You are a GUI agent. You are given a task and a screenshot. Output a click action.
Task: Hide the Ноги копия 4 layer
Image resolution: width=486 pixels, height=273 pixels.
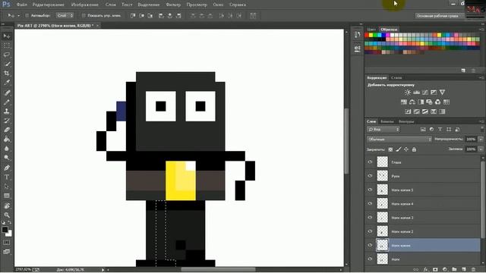370,204
